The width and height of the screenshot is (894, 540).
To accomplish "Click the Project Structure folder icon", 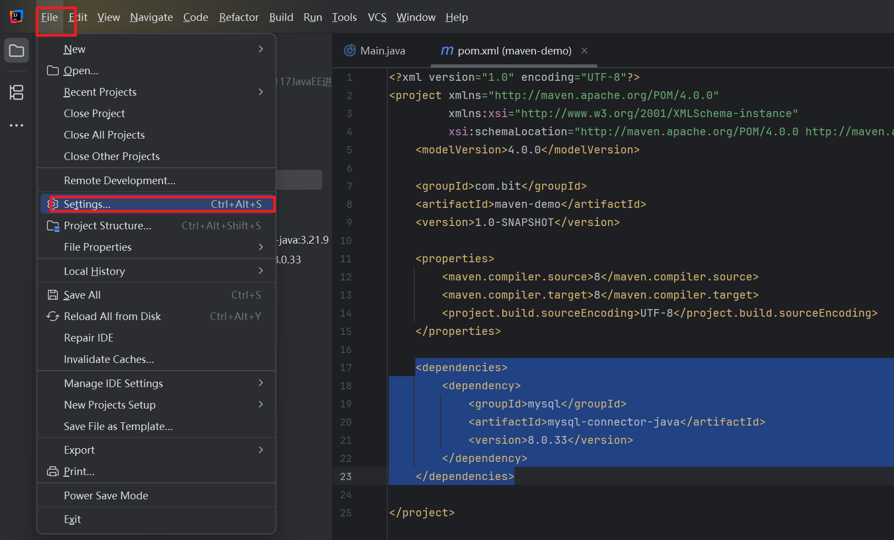I will [x=53, y=225].
